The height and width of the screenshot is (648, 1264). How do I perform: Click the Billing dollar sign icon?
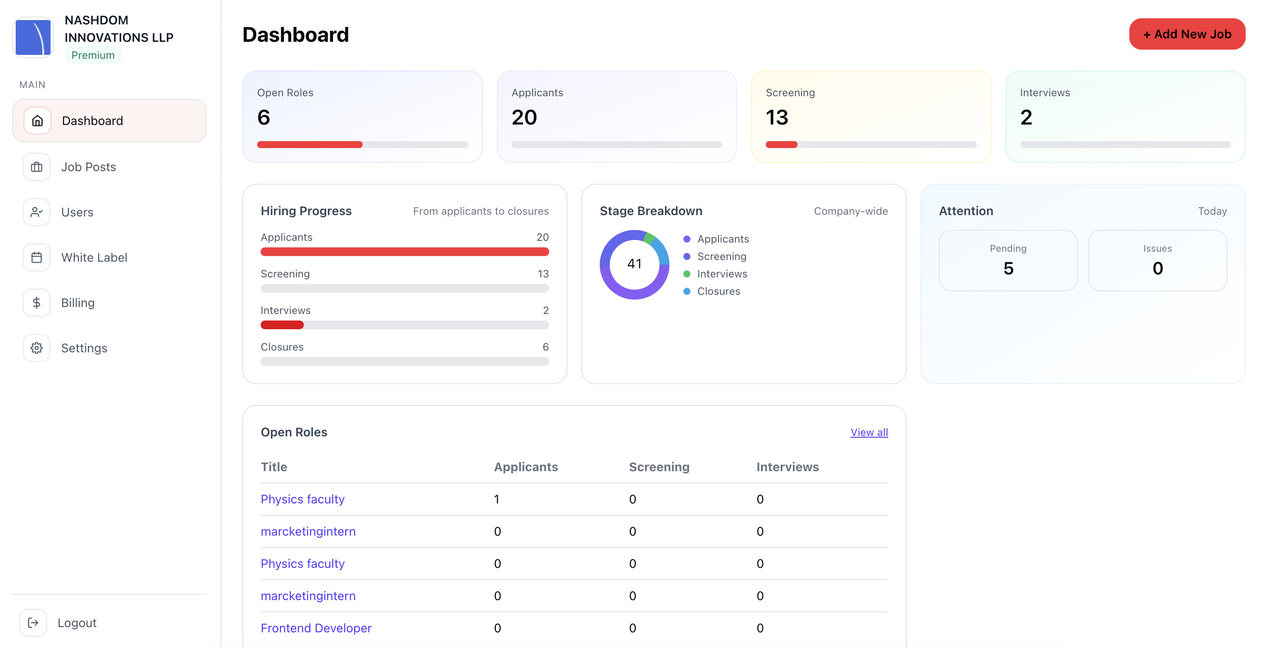pos(37,303)
